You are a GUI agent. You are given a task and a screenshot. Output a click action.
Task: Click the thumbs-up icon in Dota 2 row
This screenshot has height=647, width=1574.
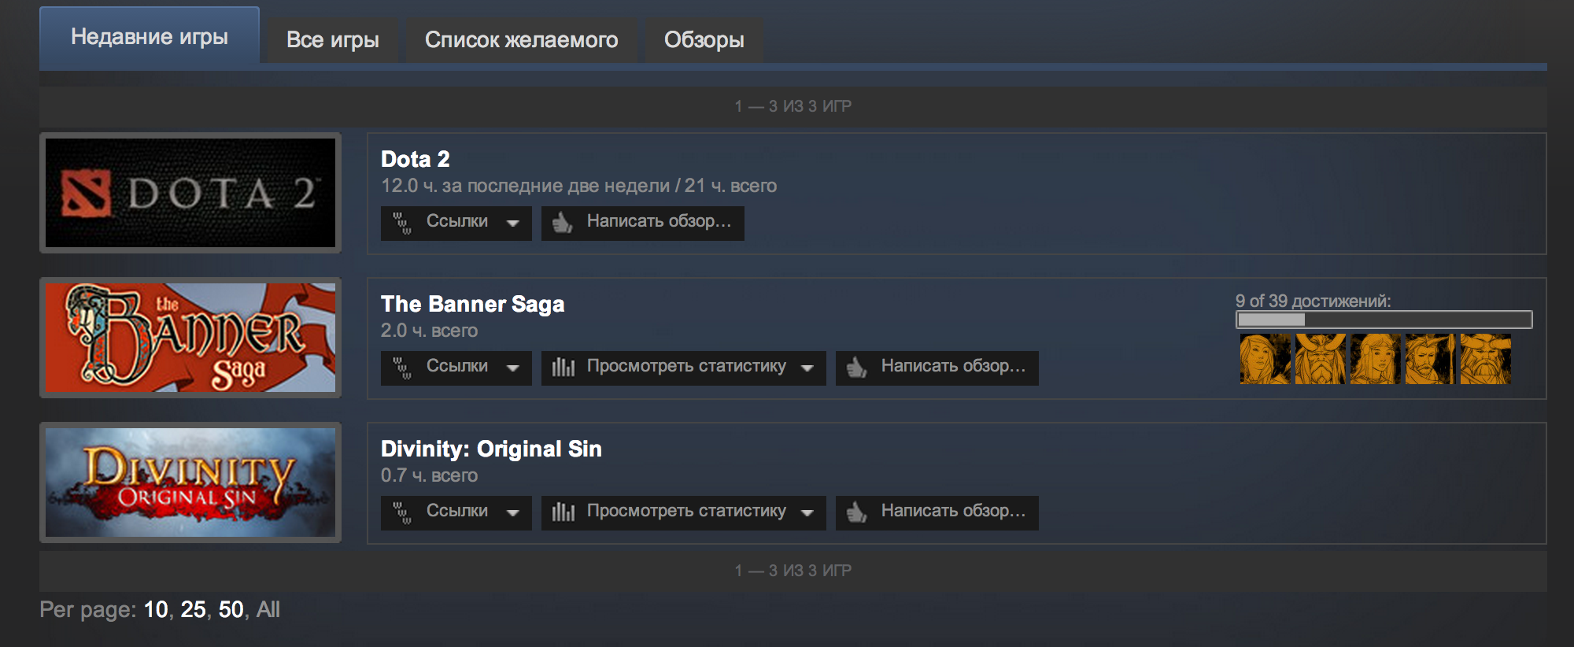point(562,223)
